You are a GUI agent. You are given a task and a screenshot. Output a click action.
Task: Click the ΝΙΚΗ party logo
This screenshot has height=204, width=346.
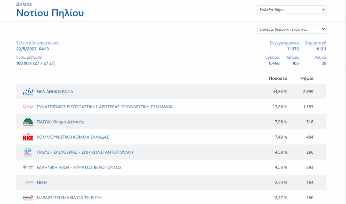[28, 182]
